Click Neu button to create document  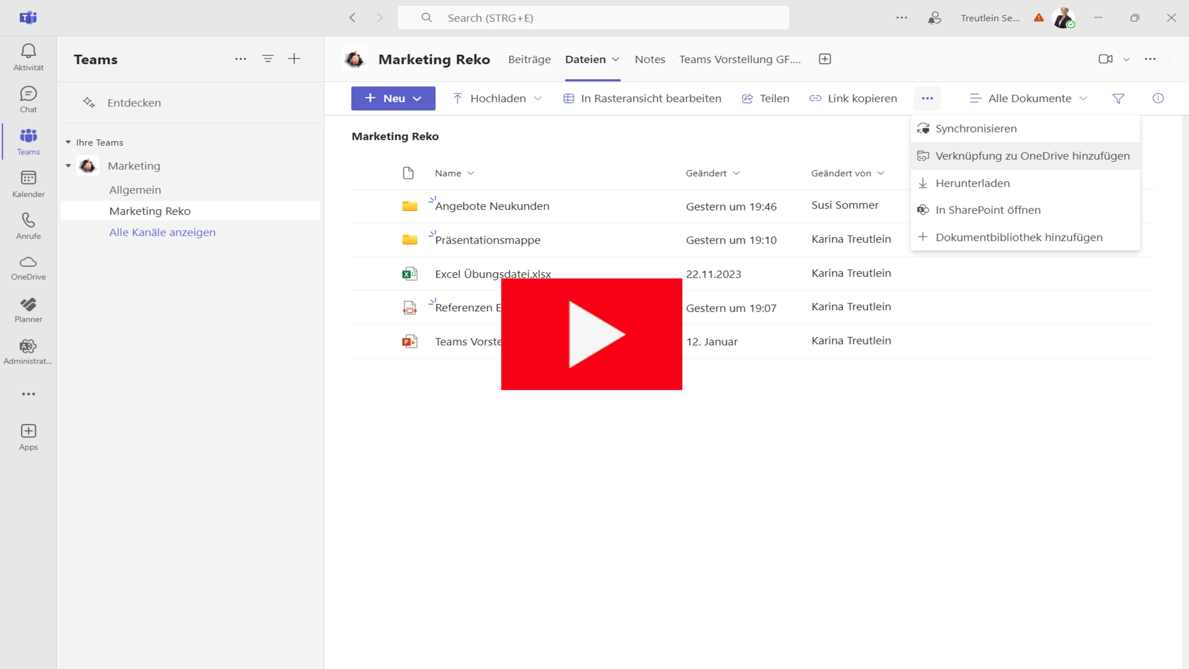click(393, 98)
